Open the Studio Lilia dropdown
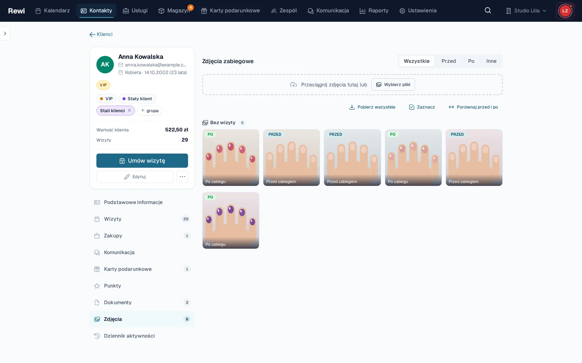Image resolution: width=582 pixels, height=363 pixels. pyautogui.click(x=526, y=11)
